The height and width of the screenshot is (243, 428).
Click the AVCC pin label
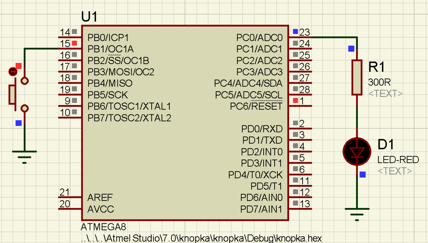click(x=101, y=209)
